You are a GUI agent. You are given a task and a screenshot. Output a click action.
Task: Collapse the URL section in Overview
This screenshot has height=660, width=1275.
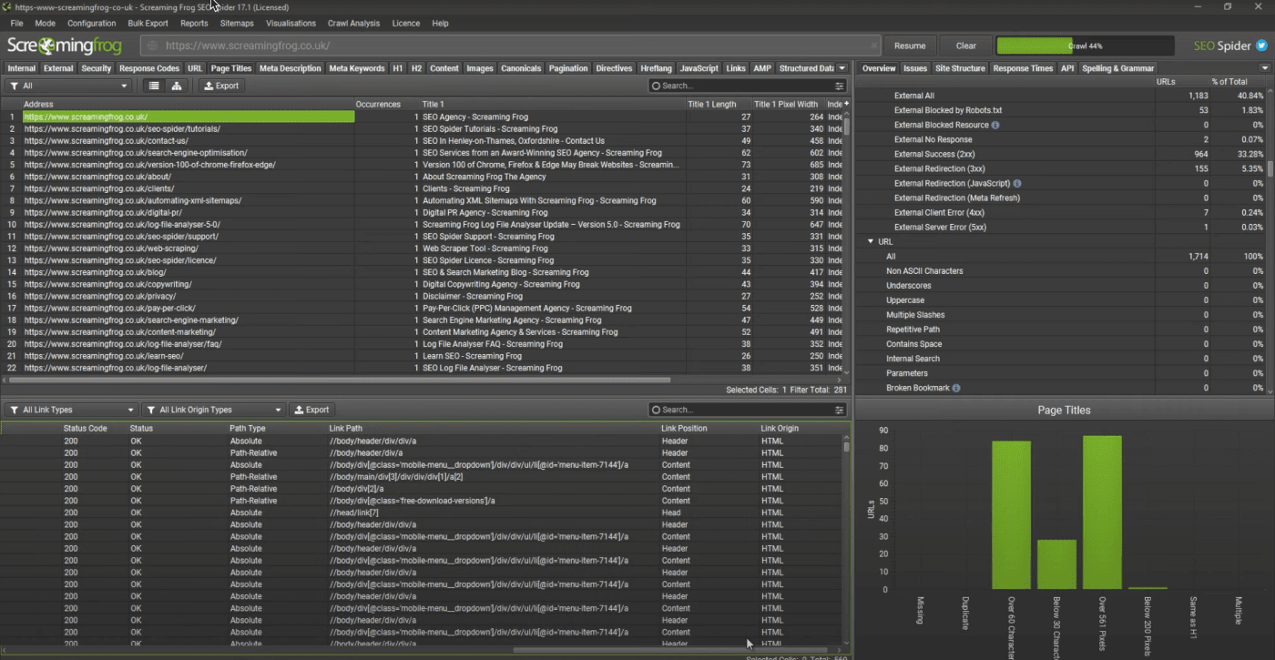point(872,242)
